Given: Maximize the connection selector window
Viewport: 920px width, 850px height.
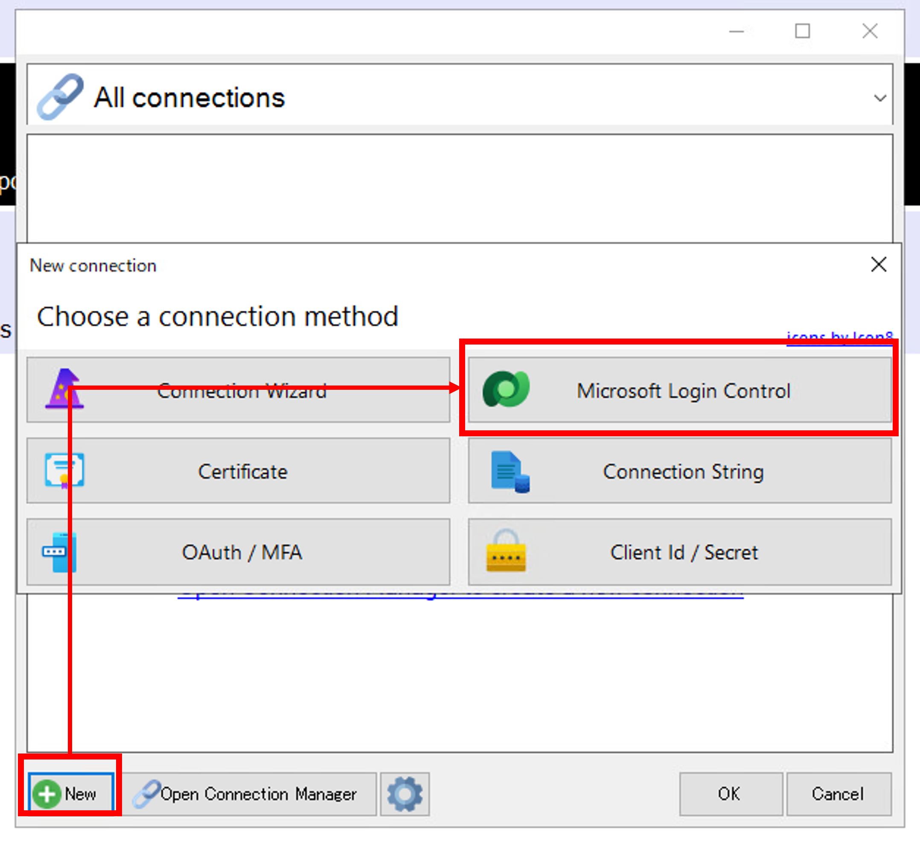Looking at the screenshot, I should tap(803, 31).
